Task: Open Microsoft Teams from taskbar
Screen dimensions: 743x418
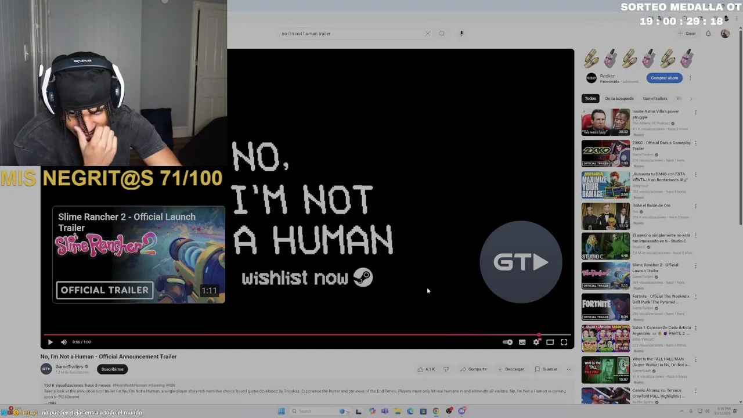Action: click(384, 411)
